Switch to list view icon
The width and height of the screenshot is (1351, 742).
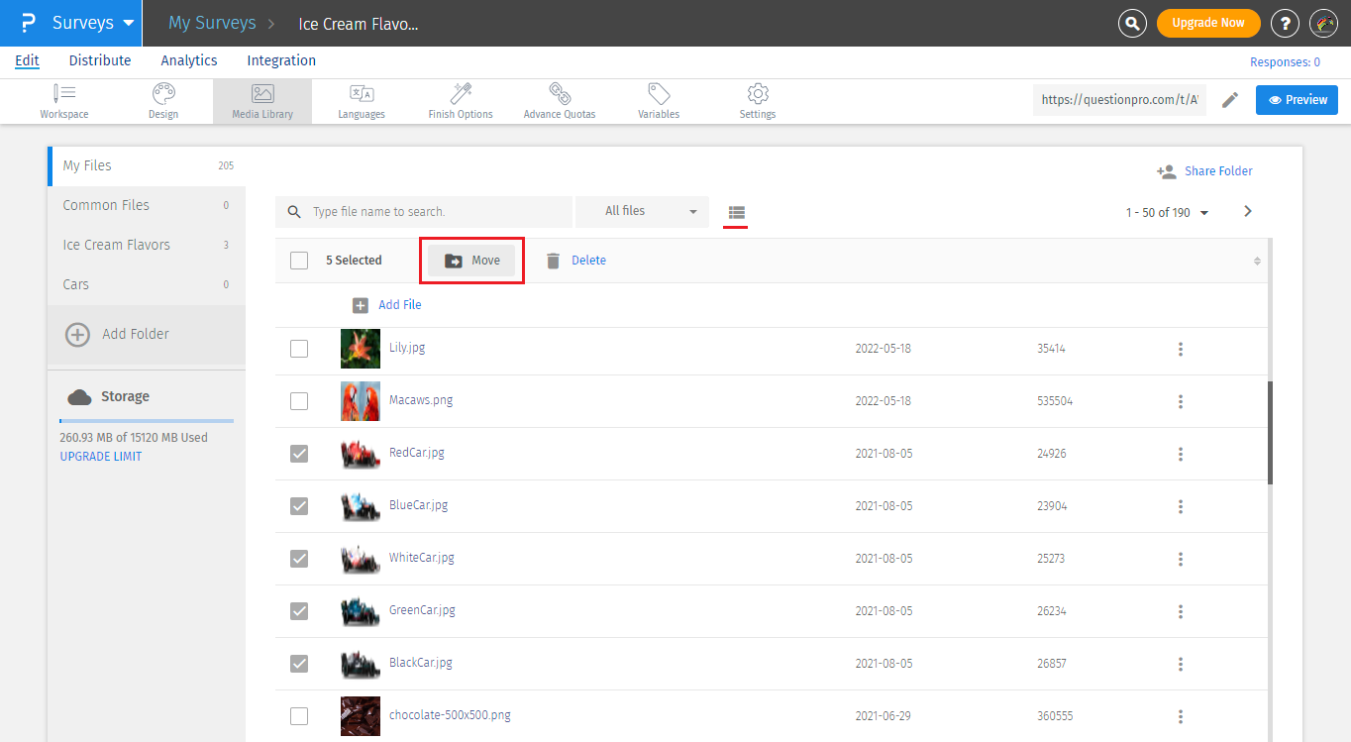pyautogui.click(x=736, y=212)
